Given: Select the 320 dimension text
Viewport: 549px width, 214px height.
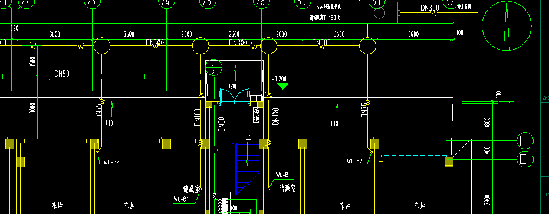Looking at the screenshot, I should click(14, 28).
